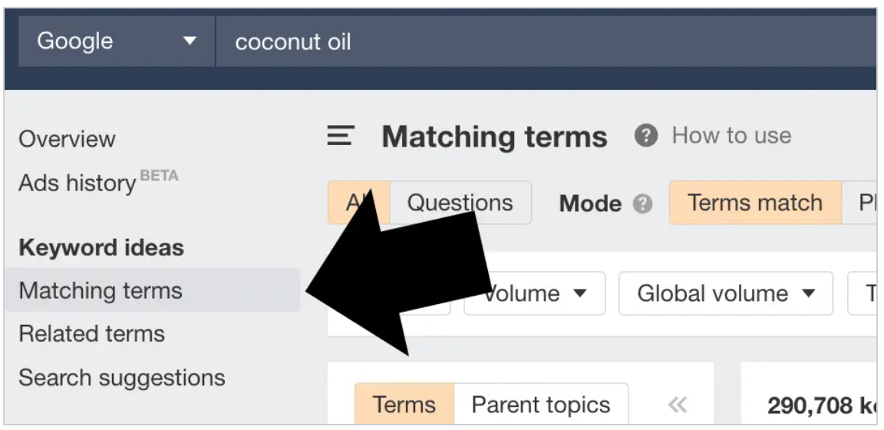
Task: Open Ads history BETA page
Action: pyautogui.click(x=99, y=182)
